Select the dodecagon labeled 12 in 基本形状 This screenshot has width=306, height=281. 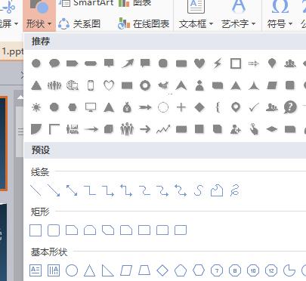coord(271,270)
